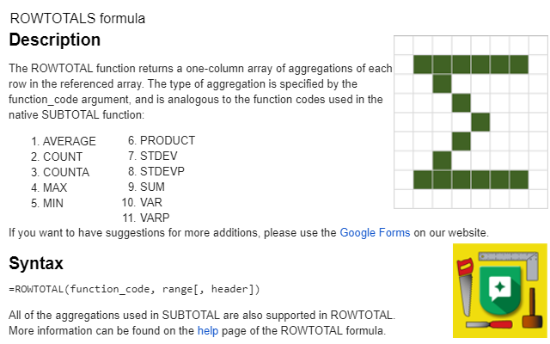Click the green sigma grid logo image
550x344 pixels.
[x=471, y=122]
